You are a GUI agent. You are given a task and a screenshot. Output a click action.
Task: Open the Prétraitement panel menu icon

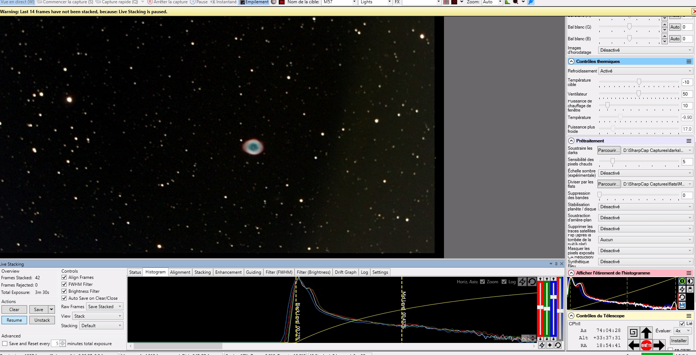coord(689,141)
